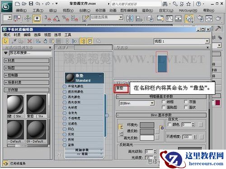Click the New scene icon
226x169 pixels.
(x=18, y=4)
